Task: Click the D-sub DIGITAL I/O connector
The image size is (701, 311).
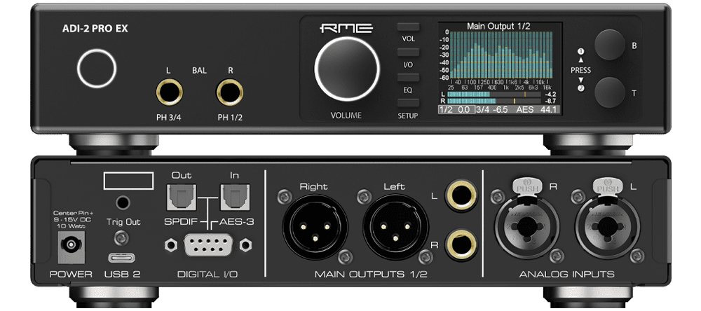Action: pos(207,245)
